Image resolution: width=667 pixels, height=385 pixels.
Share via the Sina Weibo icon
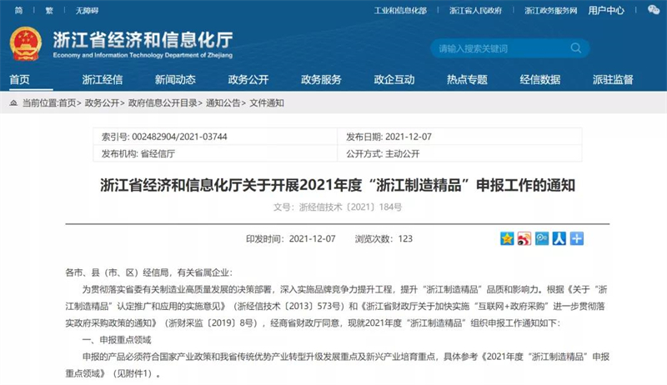coord(524,238)
